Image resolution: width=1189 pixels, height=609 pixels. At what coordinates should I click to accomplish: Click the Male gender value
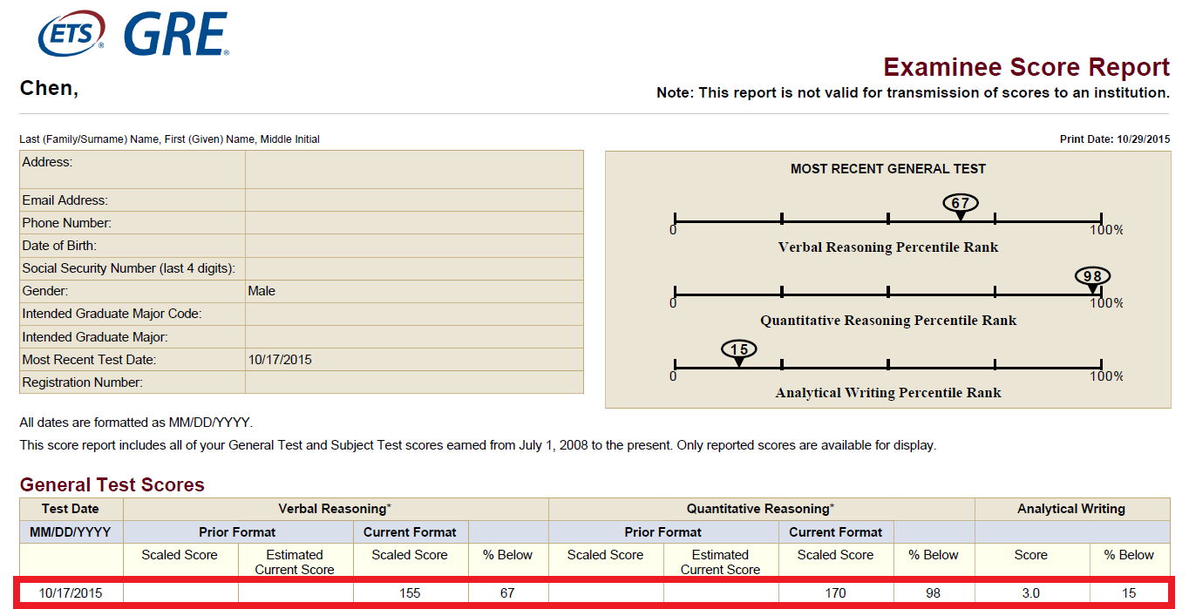tap(262, 291)
